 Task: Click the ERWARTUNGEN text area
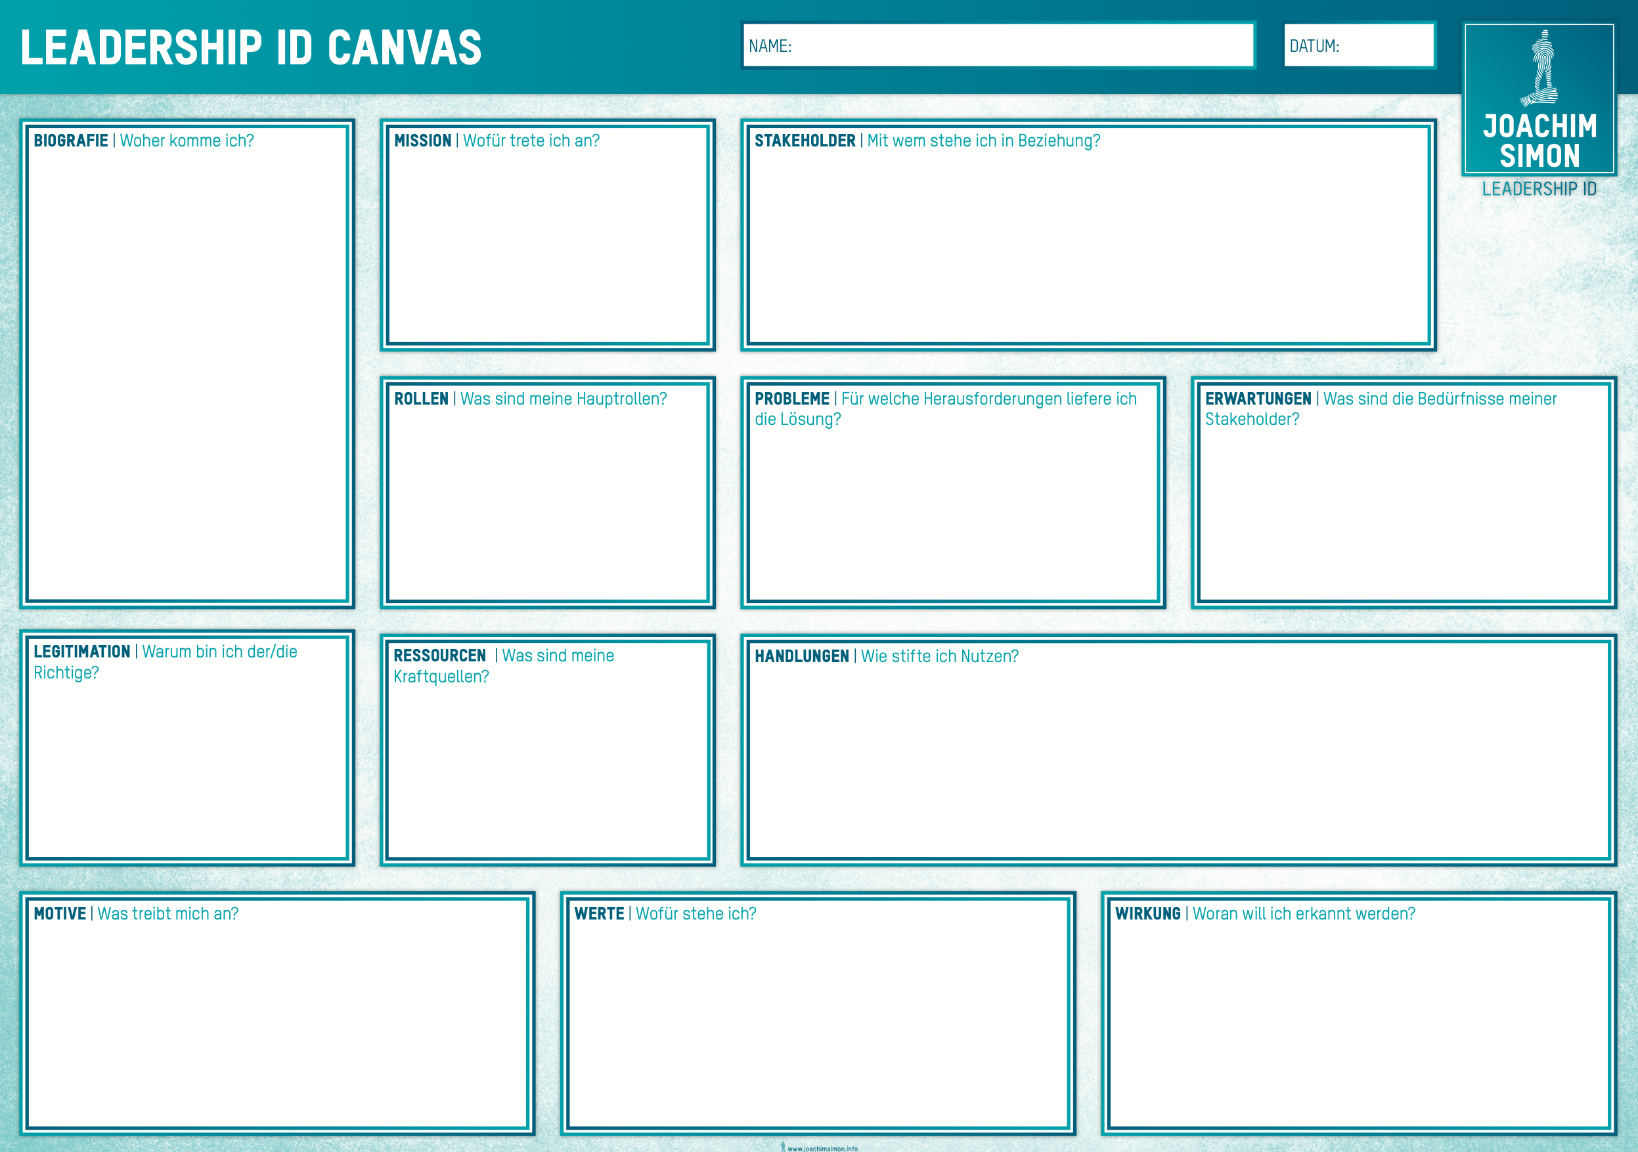click(x=1404, y=493)
